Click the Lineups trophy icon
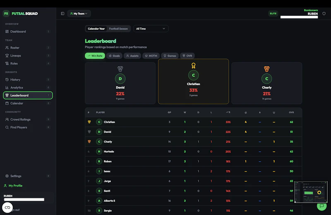Screen dimensions: 331x215 (x=7, y=55)
